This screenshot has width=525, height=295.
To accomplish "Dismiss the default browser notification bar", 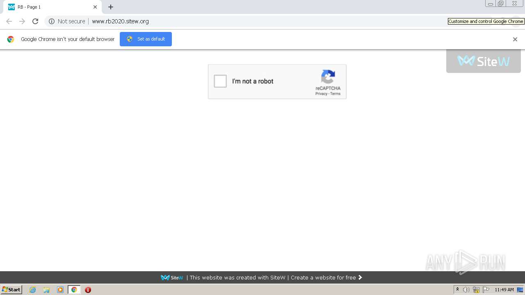I will 515,39.
